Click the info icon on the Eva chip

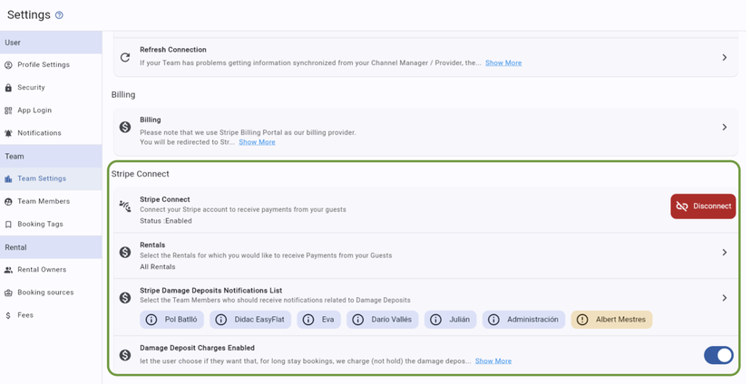tap(308, 320)
